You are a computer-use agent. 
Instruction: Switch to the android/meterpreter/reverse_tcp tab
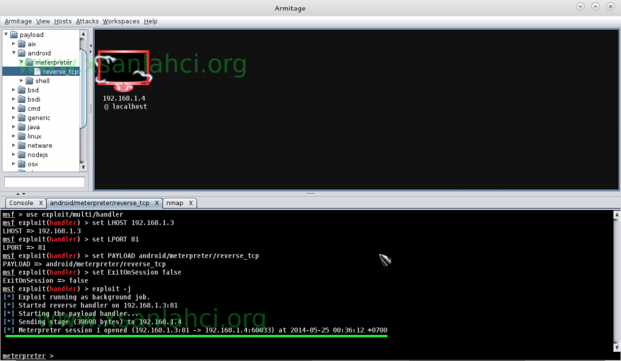click(x=99, y=203)
